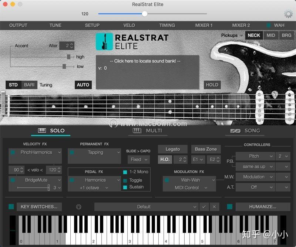This screenshot has height=247, width=296.
Task: Save the preset using the checkmark icon
Action: pyautogui.click(x=204, y=207)
